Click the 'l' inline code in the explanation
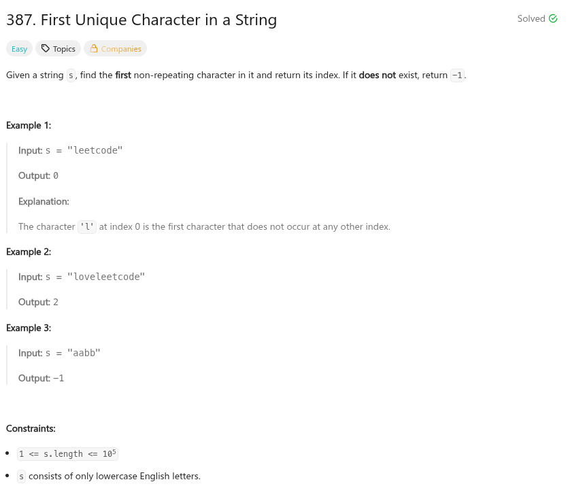 (x=87, y=227)
